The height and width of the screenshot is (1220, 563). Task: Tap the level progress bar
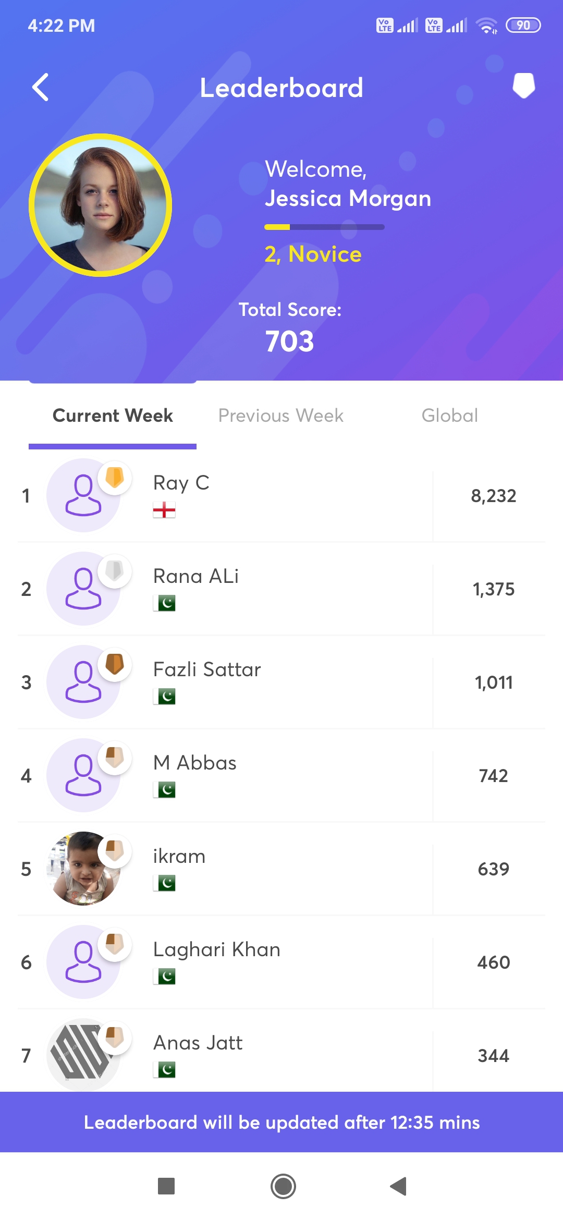click(x=324, y=227)
